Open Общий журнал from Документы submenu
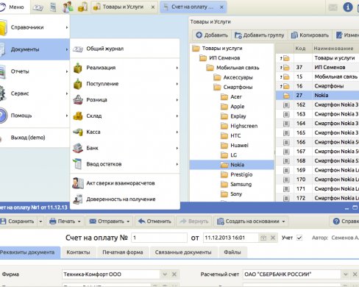359x287 pixels. point(125,49)
